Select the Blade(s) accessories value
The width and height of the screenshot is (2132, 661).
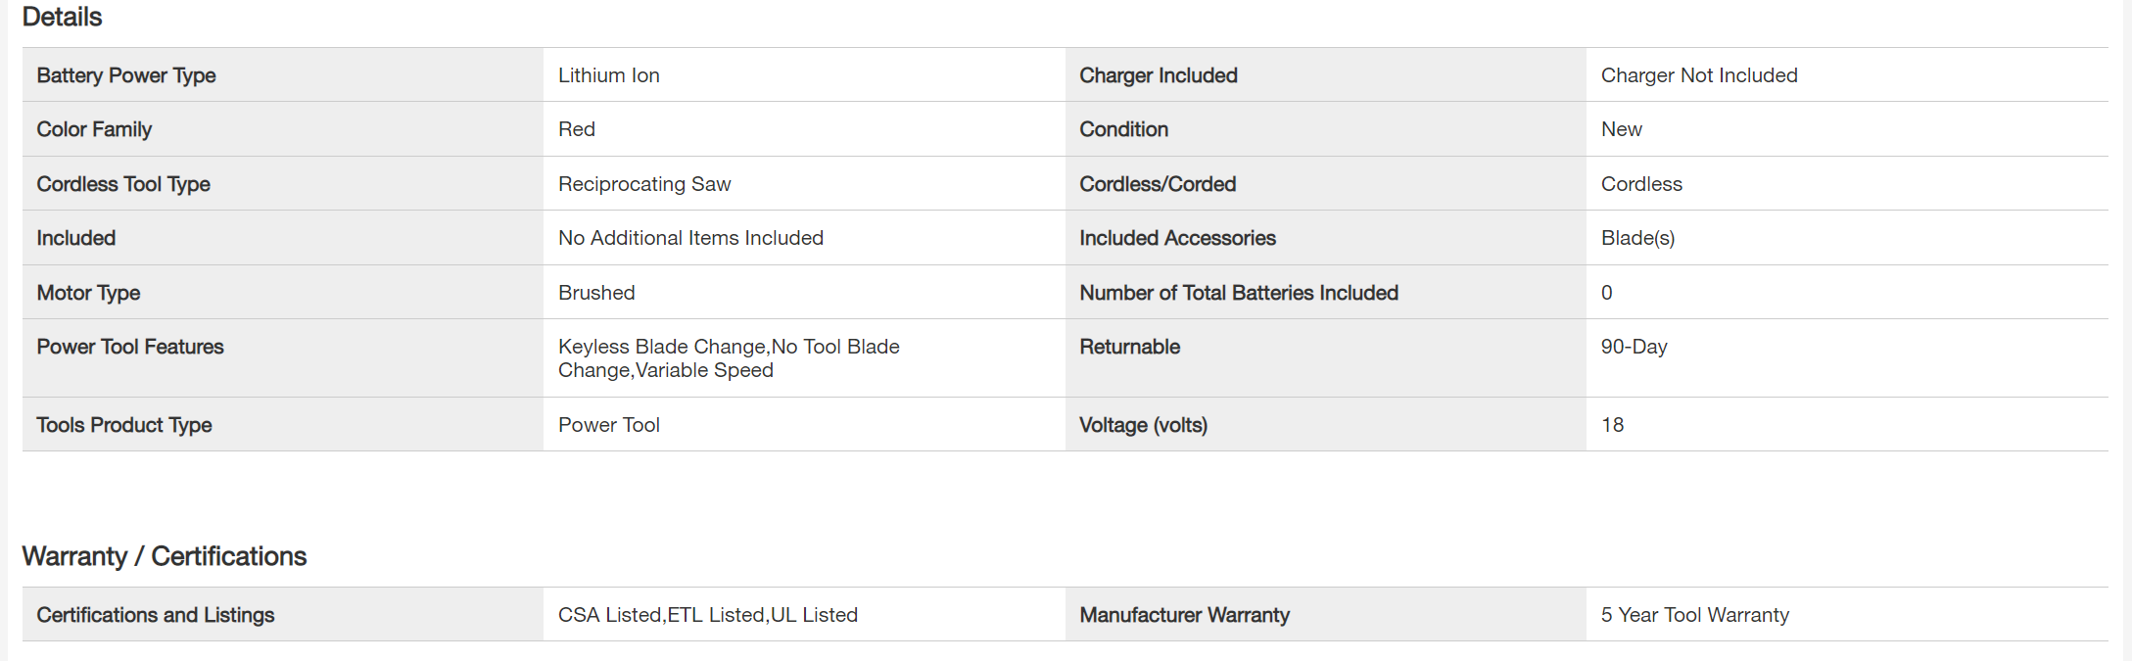click(x=1637, y=238)
